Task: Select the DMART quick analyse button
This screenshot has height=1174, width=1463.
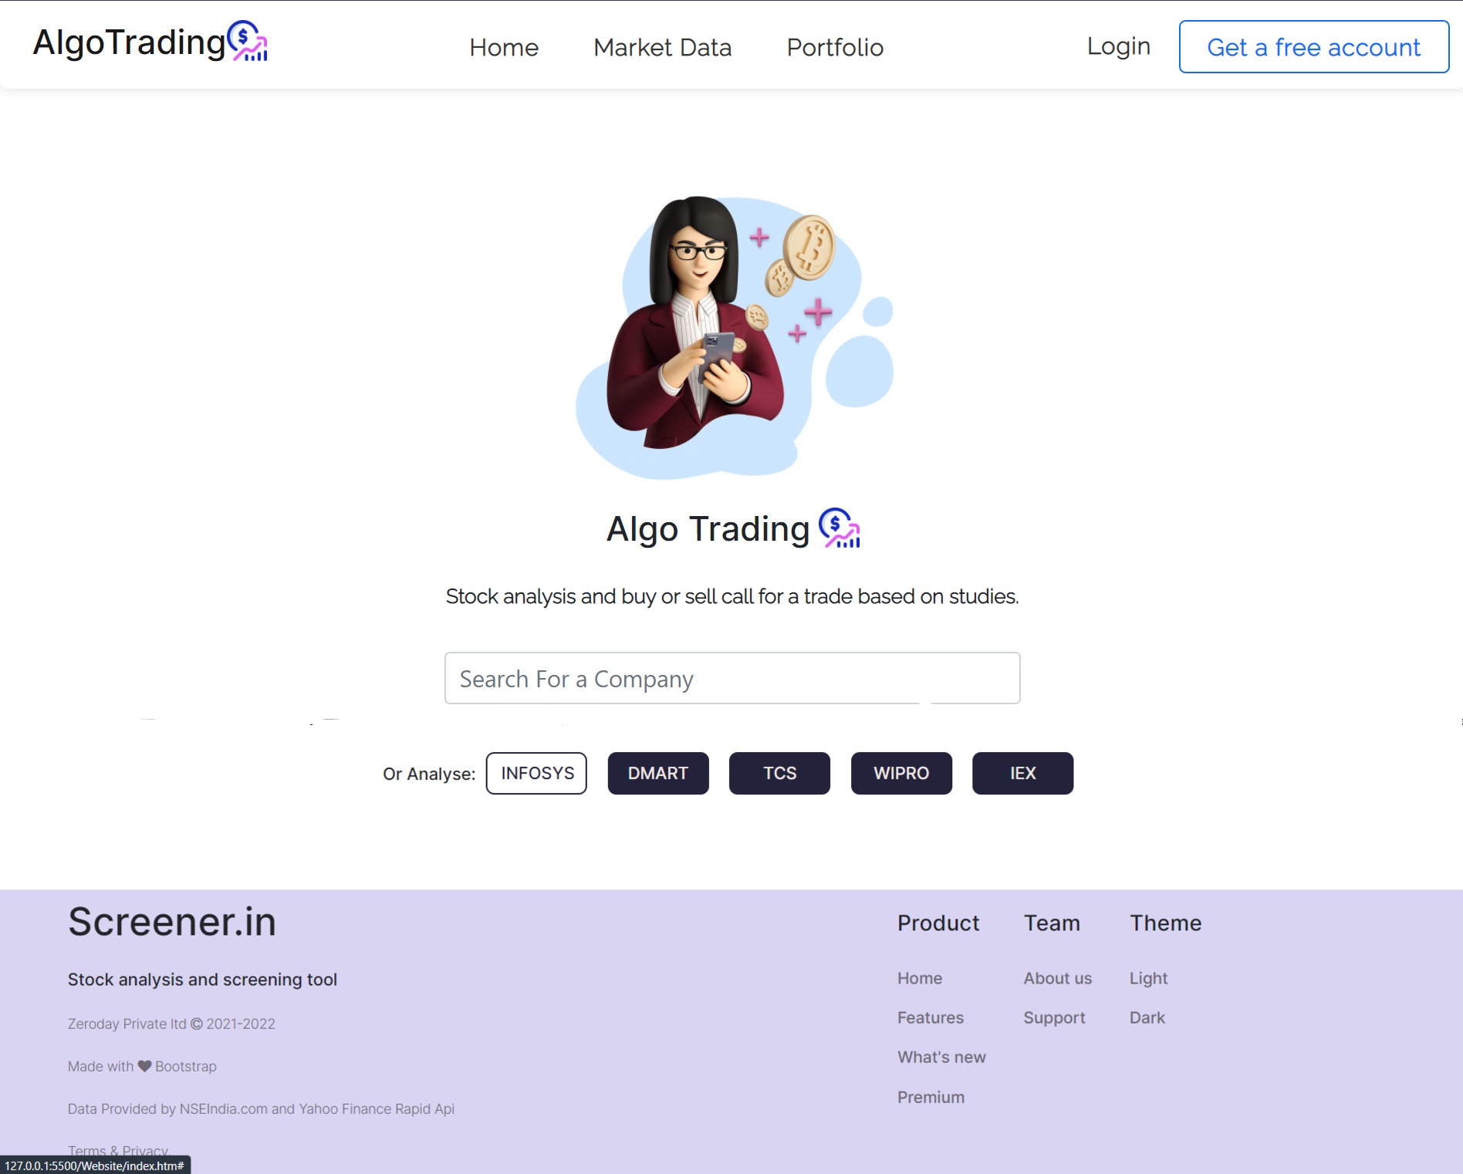Action: pyautogui.click(x=658, y=773)
